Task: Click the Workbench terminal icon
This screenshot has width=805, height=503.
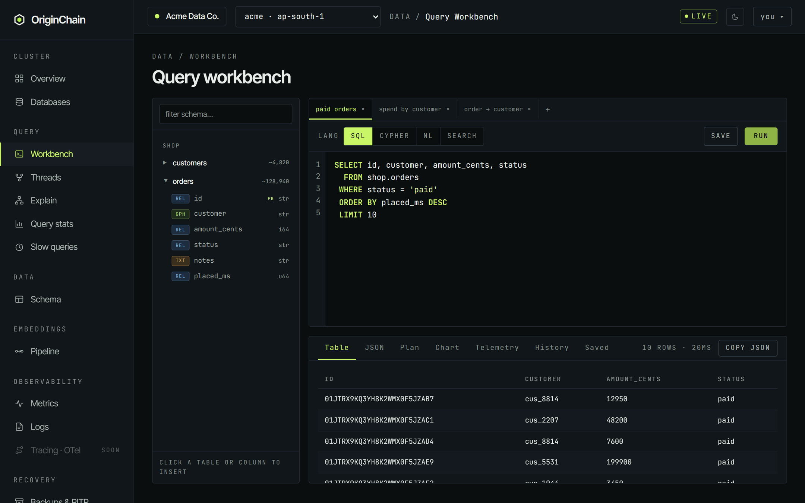Action: (19, 154)
